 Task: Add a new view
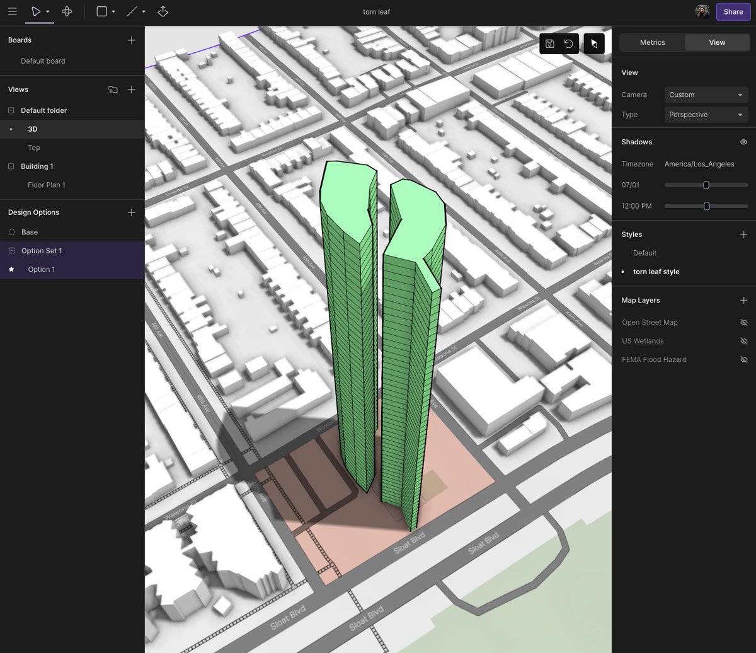pos(131,90)
